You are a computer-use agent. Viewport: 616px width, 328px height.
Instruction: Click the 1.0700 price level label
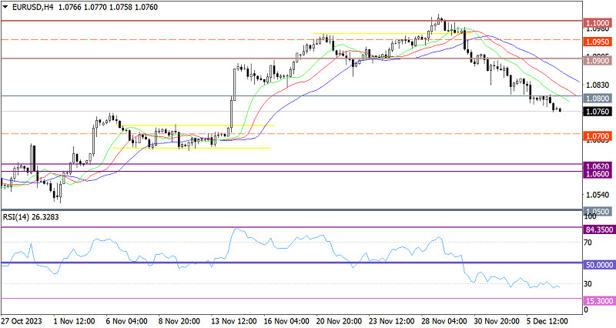(599, 136)
